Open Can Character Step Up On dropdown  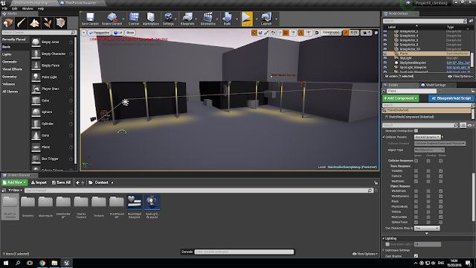427,229
